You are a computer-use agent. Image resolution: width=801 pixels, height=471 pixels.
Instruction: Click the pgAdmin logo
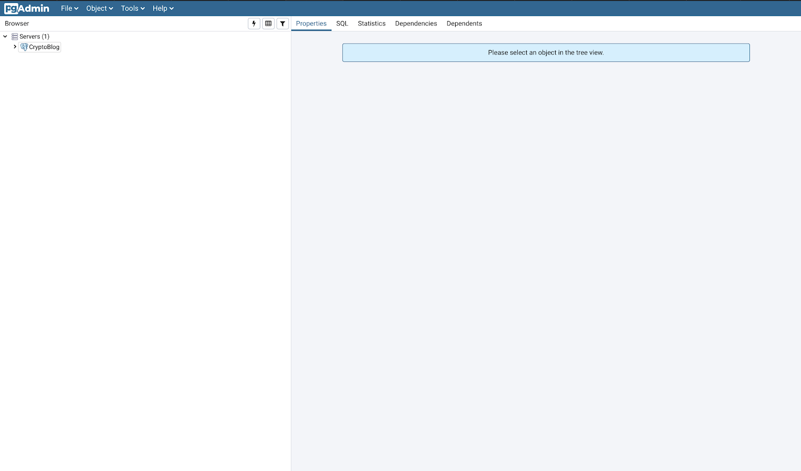27,8
